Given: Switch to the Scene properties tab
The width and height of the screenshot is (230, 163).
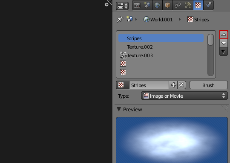Looking at the screenshot, I should tap(147, 5).
